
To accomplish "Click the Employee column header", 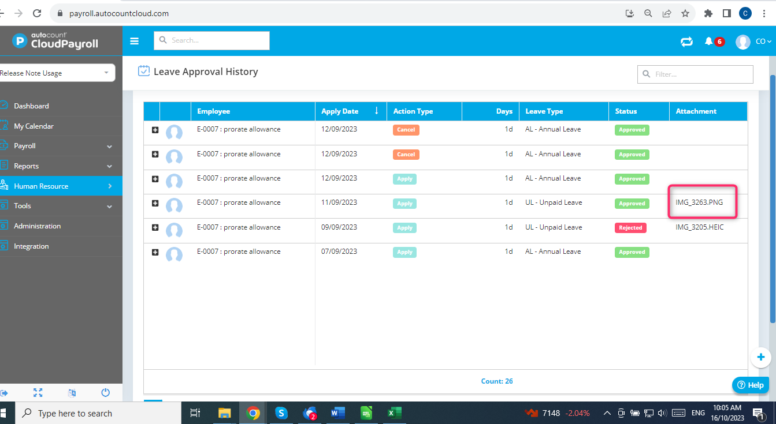I will tap(253, 111).
